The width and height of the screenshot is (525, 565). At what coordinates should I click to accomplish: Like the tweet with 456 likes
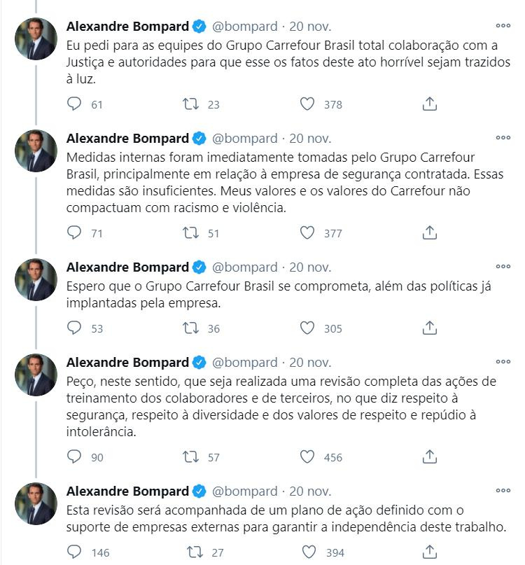[307, 456]
